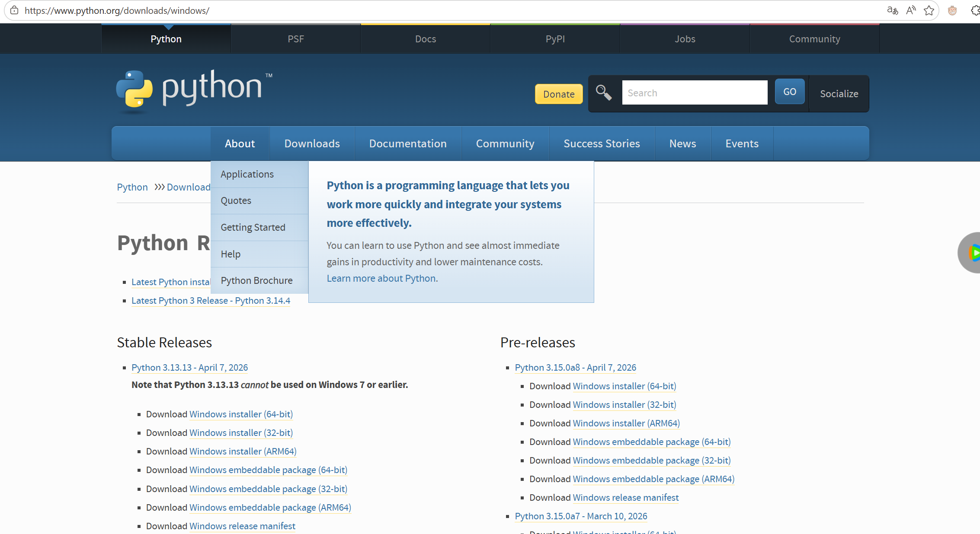Image resolution: width=980 pixels, height=534 pixels.
Task: Open the Documentation main menu
Action: 408,143
